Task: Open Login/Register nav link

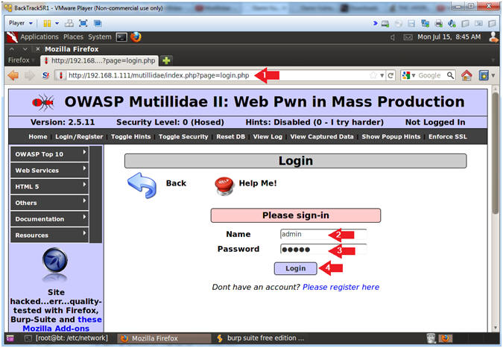Action: (x=79, y=136)
